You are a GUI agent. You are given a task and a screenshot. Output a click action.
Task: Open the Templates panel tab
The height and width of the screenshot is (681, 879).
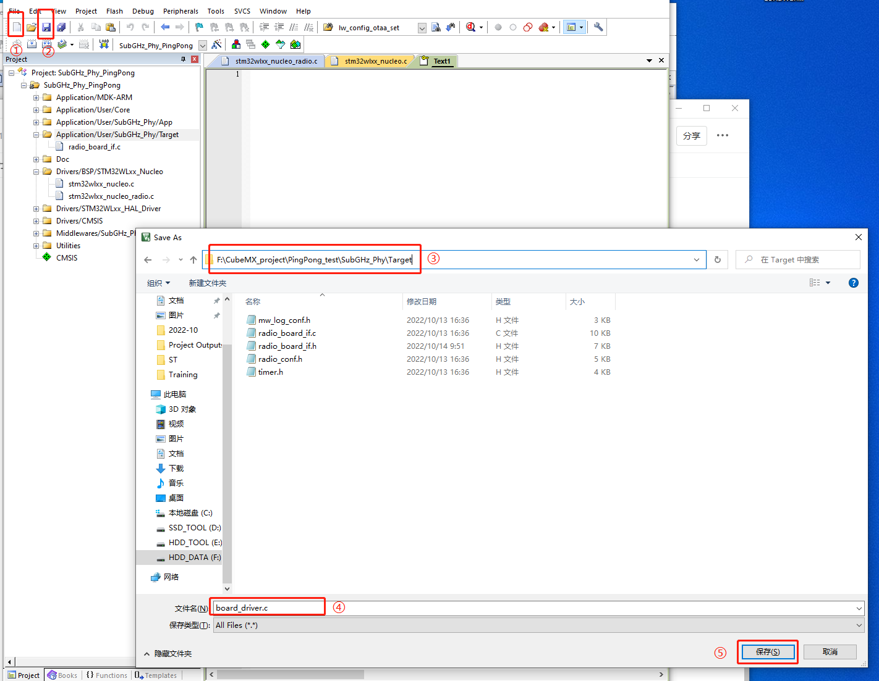tap(156, 675)
